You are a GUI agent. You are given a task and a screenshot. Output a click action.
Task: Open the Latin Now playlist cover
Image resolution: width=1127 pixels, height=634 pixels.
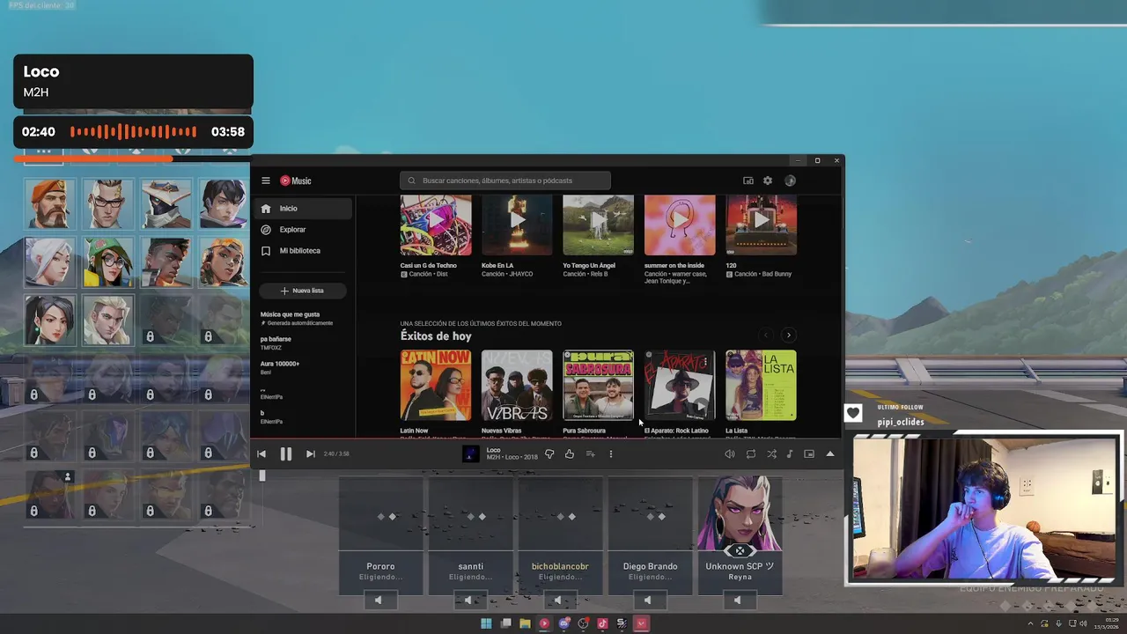(436, 386)
